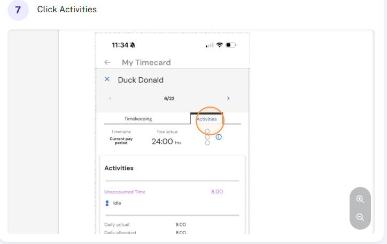Click the Wi-Fi icon in the phone status bar
This screenshot has width=387, height=244.
[x=219, y=45]
